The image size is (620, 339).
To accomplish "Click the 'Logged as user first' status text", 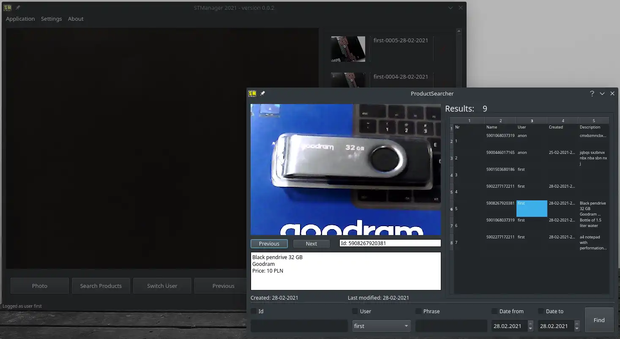I will [22, 306].
